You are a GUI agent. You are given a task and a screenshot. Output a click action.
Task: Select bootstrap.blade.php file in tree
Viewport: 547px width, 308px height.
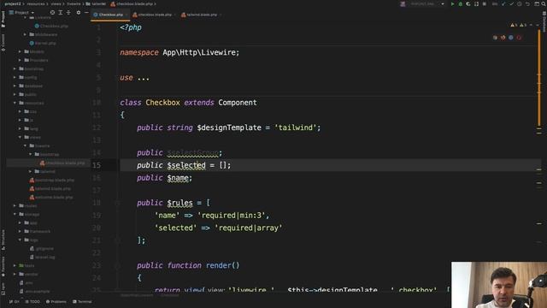point(52,181)
